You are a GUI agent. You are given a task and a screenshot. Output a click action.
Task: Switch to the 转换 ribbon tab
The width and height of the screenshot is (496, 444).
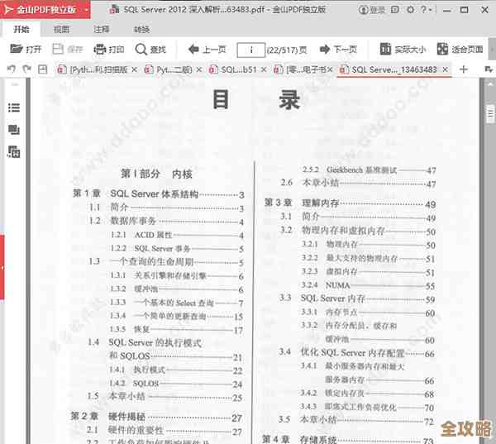coord(141,30)
